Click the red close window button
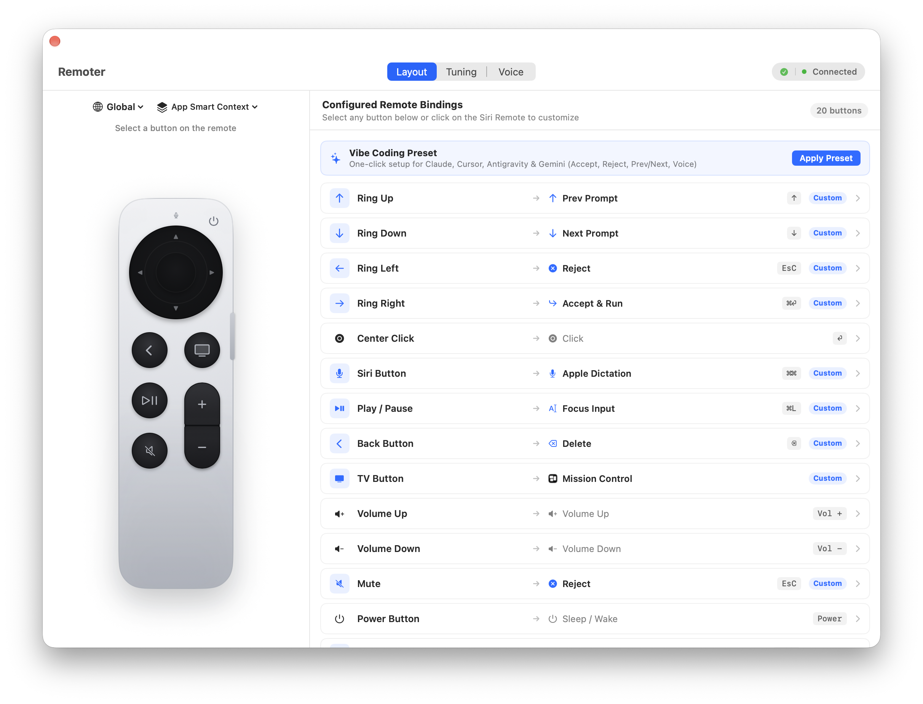 pos(55,41)
